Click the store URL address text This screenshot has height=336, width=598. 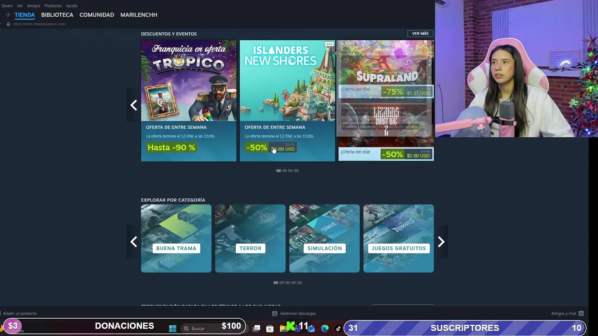tap(39, 24)
